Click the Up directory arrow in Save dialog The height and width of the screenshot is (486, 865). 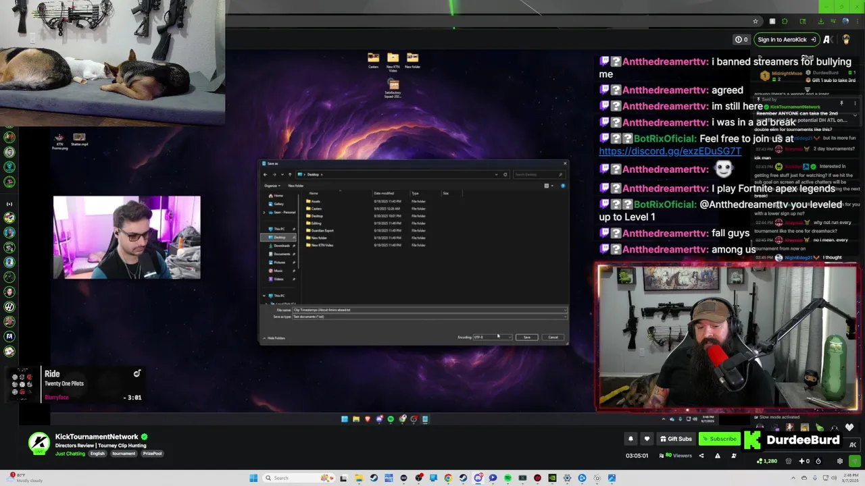tap(290, 174)
